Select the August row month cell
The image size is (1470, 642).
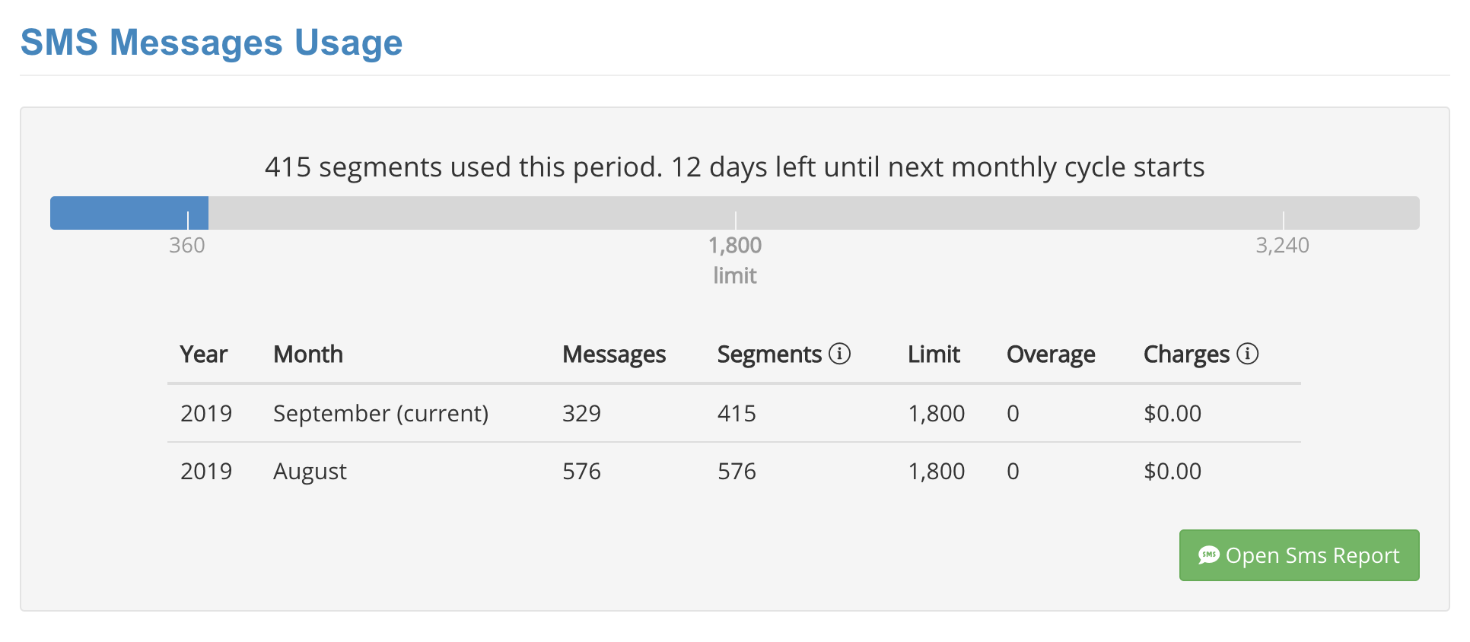(x=310, y=472)
